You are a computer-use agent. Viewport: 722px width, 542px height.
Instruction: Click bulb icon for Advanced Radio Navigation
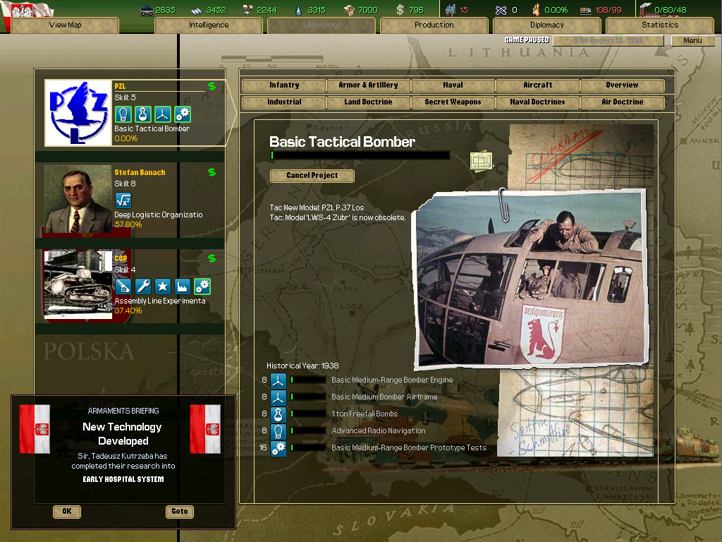[278, 431]
